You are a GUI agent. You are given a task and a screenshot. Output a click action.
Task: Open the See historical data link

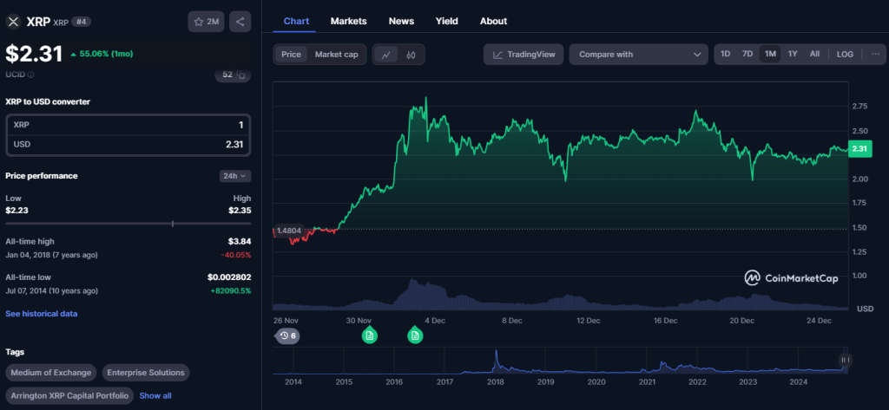[x=42, y=314]
